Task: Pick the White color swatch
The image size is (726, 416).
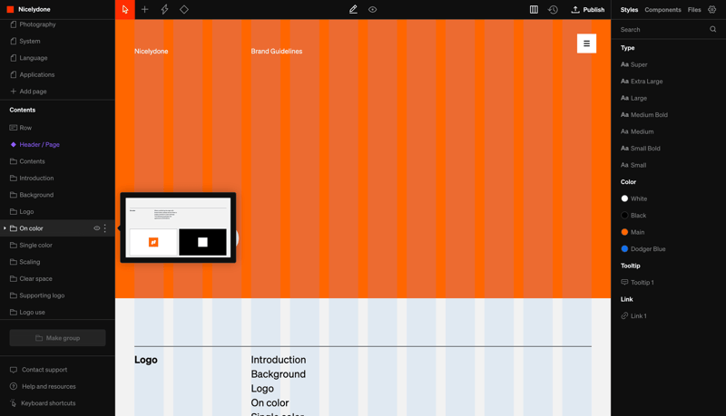Action: coord(624,198)
